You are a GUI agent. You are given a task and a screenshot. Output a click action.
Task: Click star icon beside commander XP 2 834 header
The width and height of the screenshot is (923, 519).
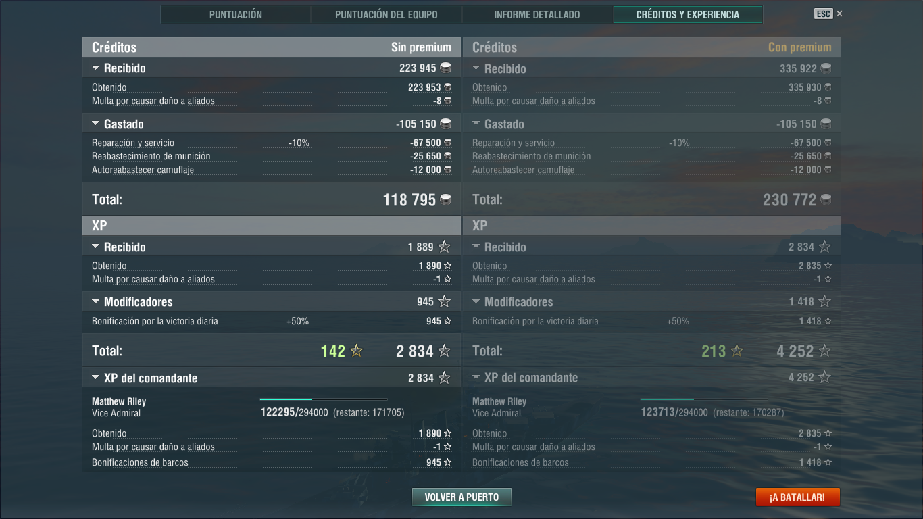[x=444, y=378]
